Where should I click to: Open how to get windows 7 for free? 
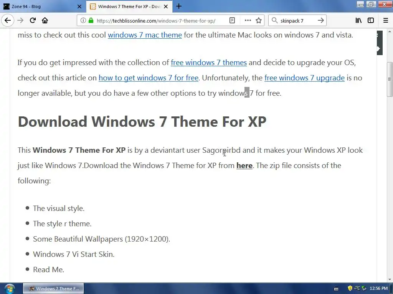(149, 78)
